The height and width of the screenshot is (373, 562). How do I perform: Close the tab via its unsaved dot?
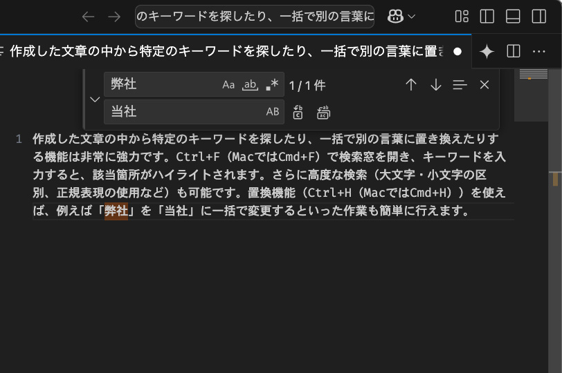click(457, 52)
